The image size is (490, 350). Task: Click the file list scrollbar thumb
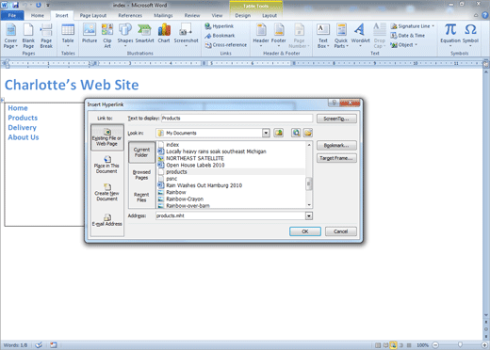[309, 183]
